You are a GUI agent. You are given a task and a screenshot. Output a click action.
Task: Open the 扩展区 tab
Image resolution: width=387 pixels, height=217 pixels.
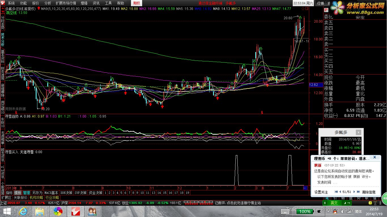click(x=6, y=198)
